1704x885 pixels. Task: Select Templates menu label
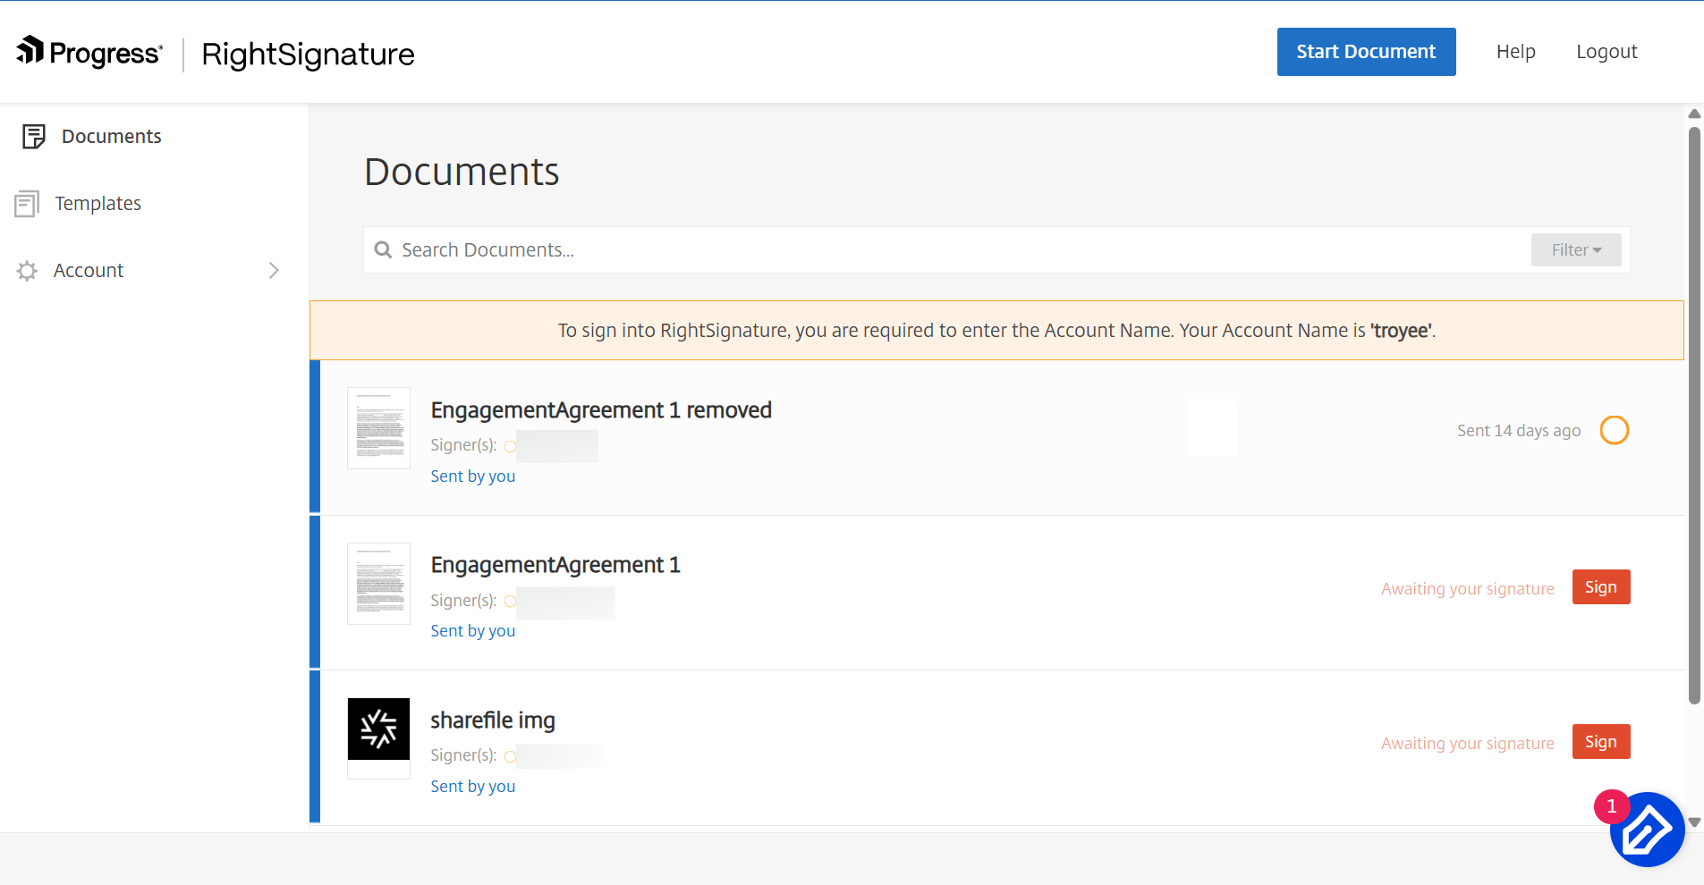point(98,204)
